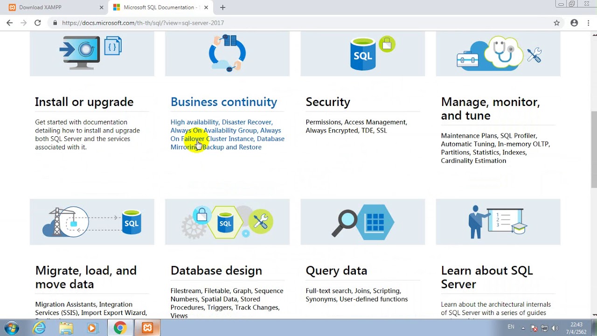Click the Security card SQL lock image
This screenshot has width=597, height=336.
click(363, 54)
